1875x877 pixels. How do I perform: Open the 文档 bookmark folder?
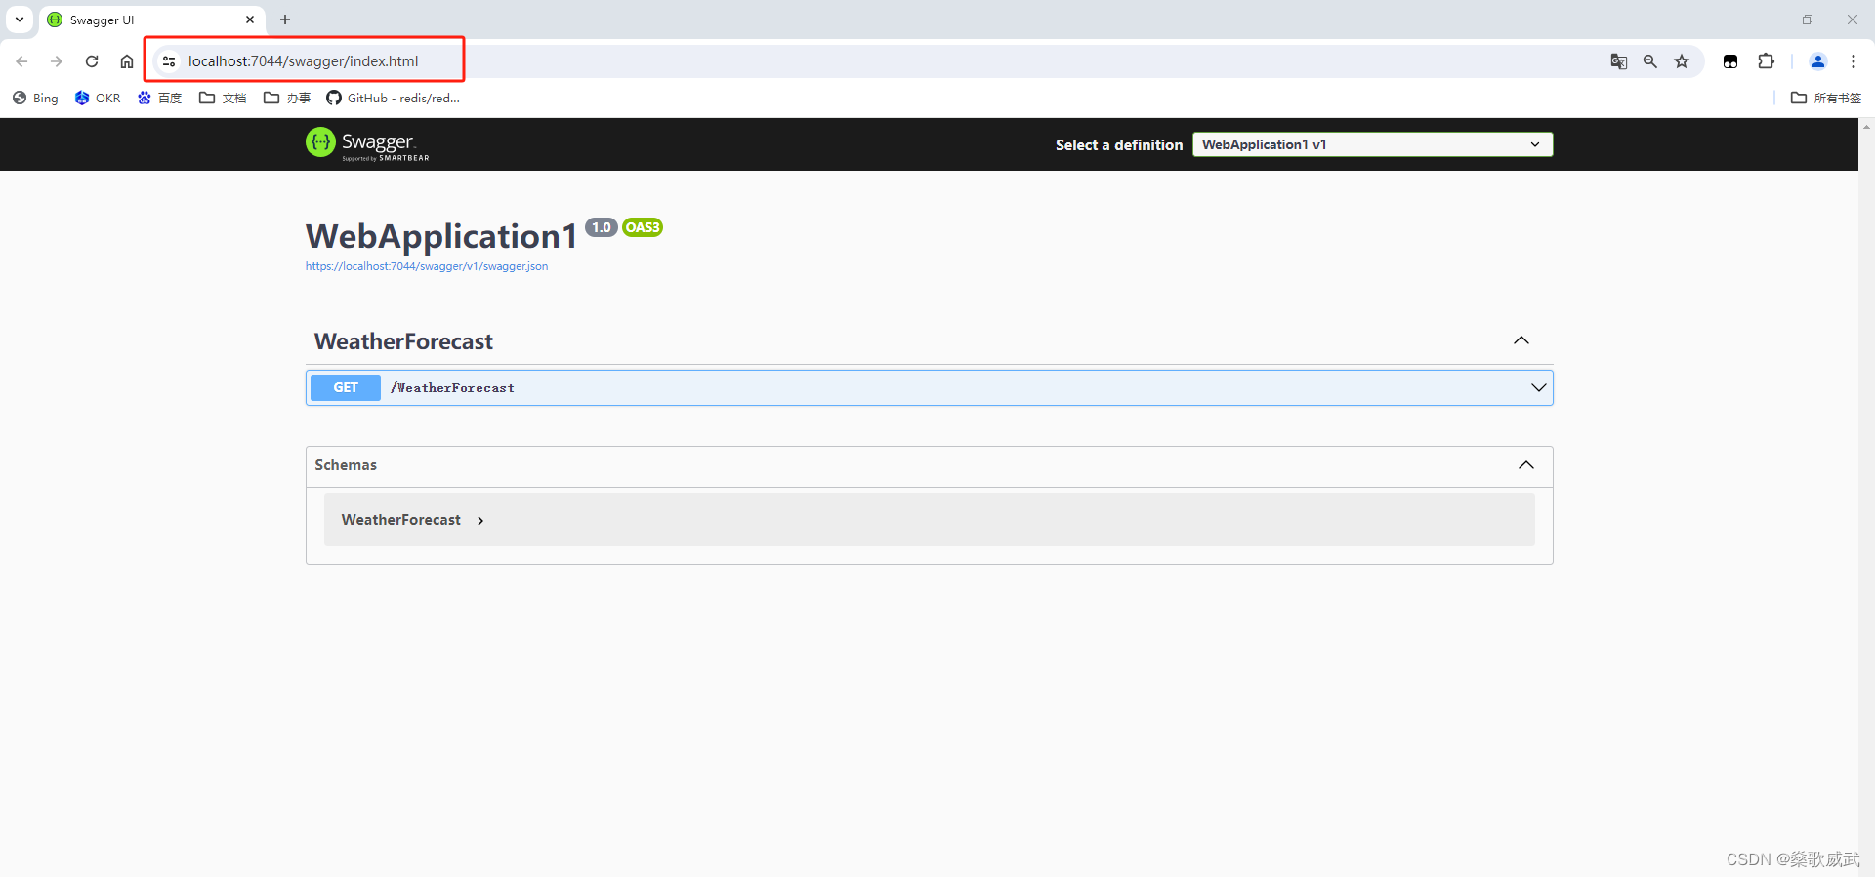click(223, 98)
